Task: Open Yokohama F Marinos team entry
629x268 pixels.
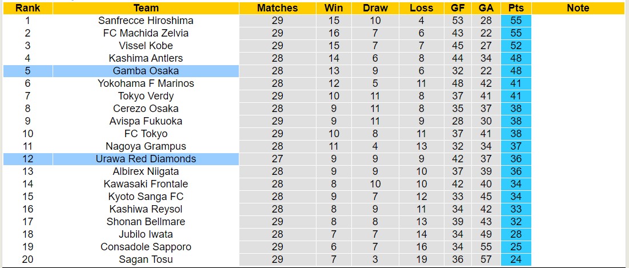Action: click(146, 83)
